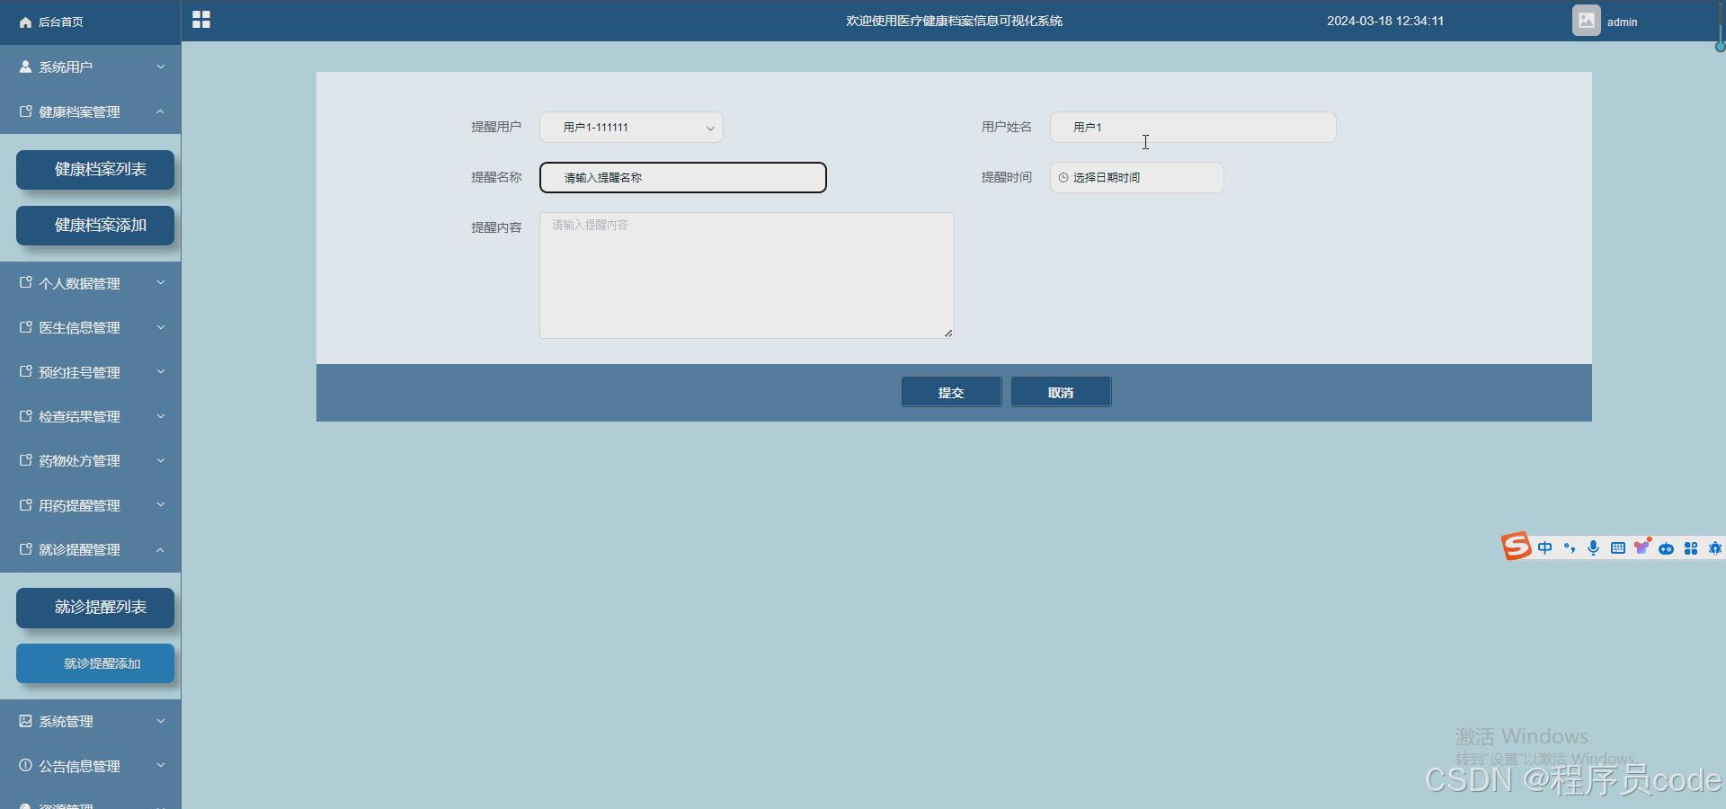Screen dimensions: 1726x809
Task: Expand the 医生信息管理 chevron
Action: tap(161, 327)
